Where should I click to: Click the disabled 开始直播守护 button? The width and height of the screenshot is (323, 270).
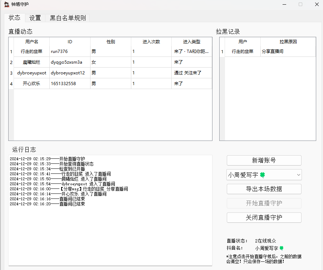click(264, 203)
